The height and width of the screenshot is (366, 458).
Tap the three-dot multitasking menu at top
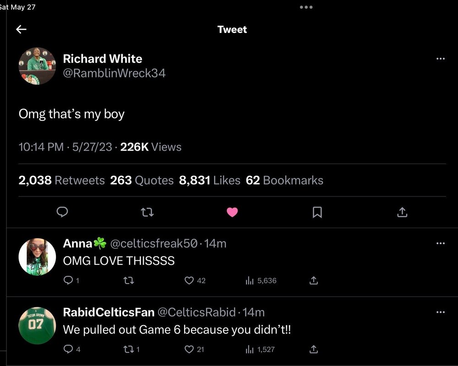coord(306,7)
